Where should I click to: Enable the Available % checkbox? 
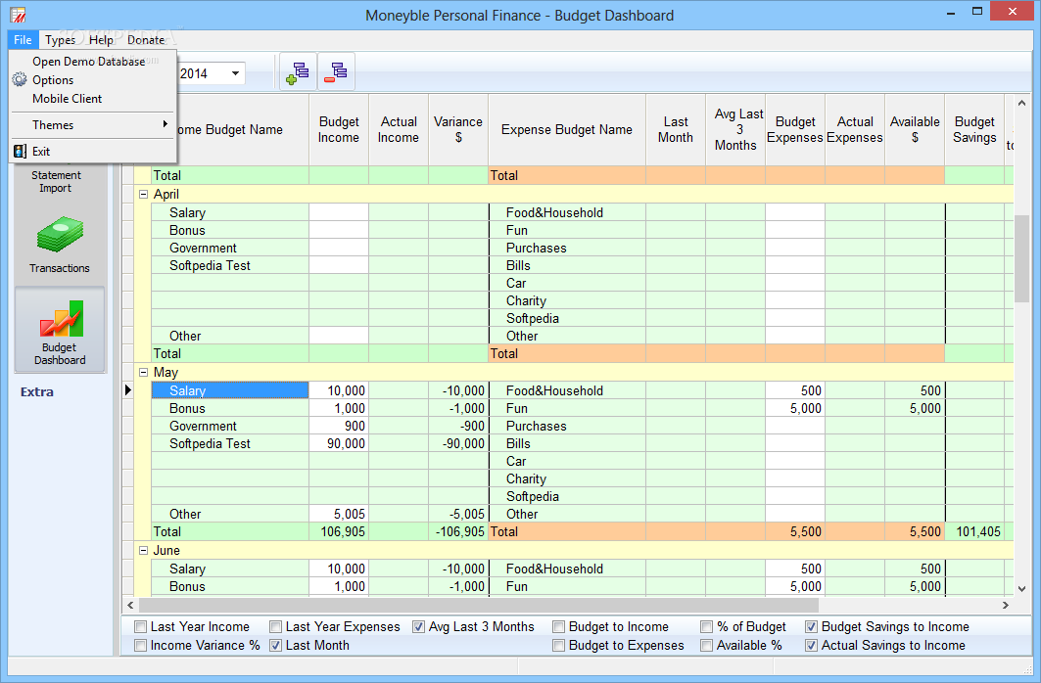point(706,645)
